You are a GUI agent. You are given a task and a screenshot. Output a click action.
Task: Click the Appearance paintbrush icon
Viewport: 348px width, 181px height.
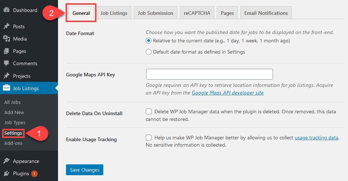pyautogui.click(x=7, y=161)
